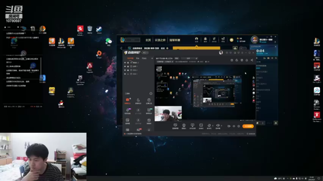The width and height of the screenshot is (323, 181).
Task: Open the YY voice owl-face shortcut
Action: tap(52, 91)
